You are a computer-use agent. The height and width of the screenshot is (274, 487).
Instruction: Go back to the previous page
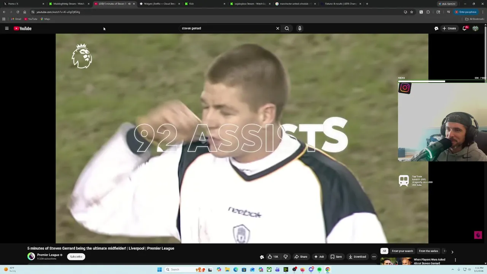point(4,12)
